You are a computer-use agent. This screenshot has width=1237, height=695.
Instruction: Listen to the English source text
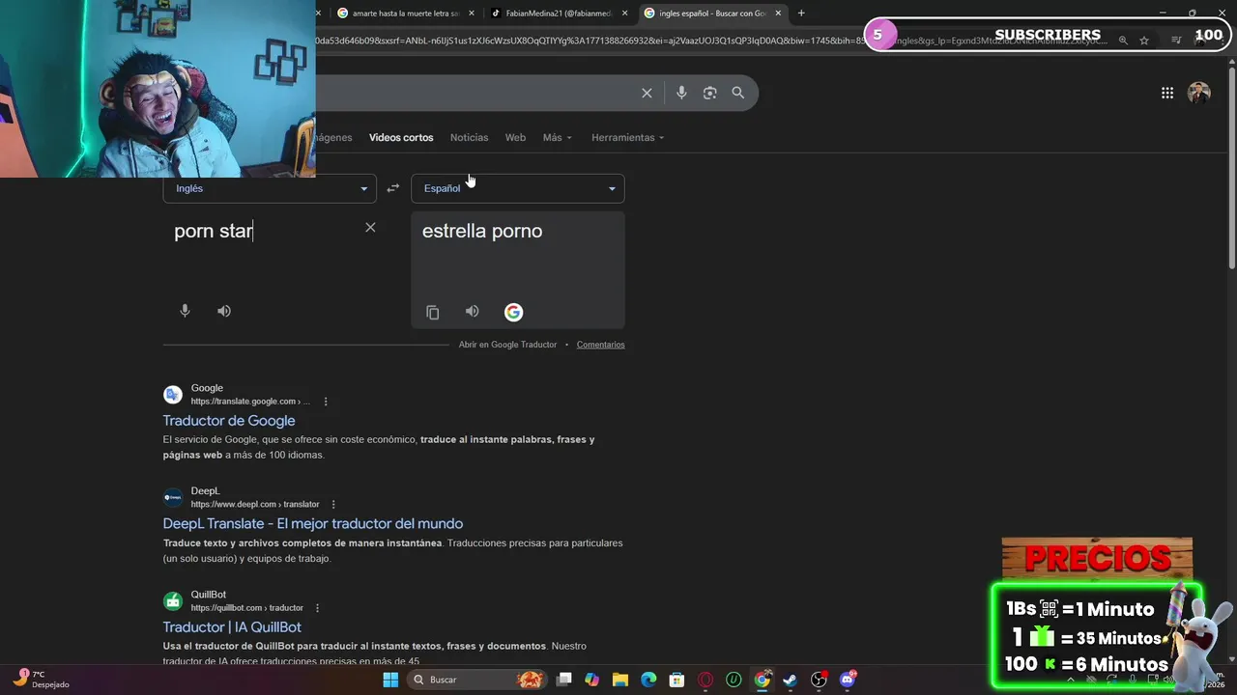[224, 311]
